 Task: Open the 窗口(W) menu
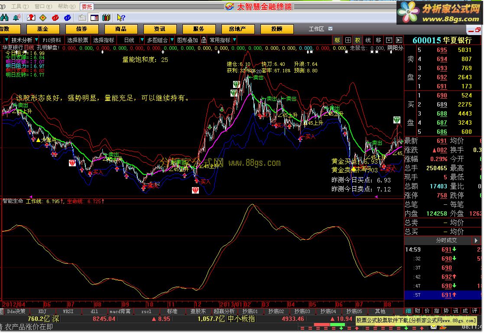point(43,6)
